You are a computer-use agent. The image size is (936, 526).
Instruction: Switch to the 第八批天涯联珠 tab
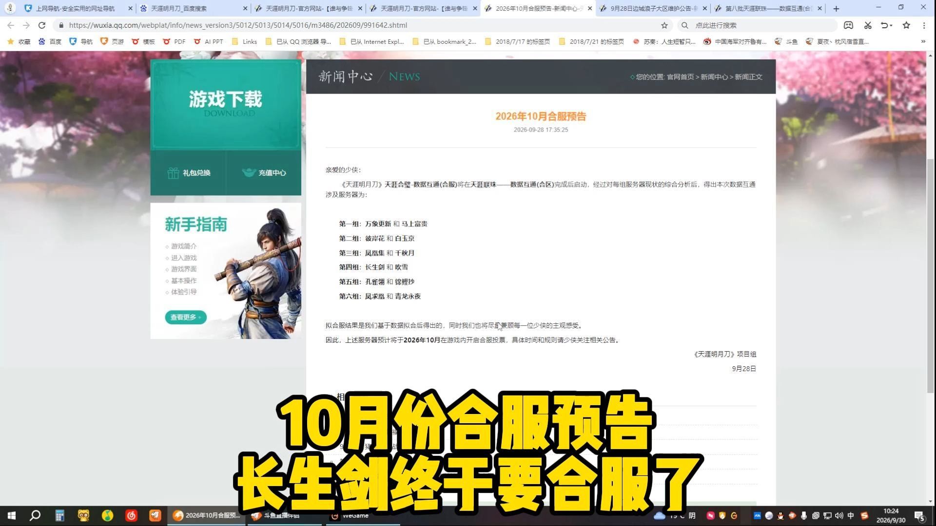click(x=768, y=8)
